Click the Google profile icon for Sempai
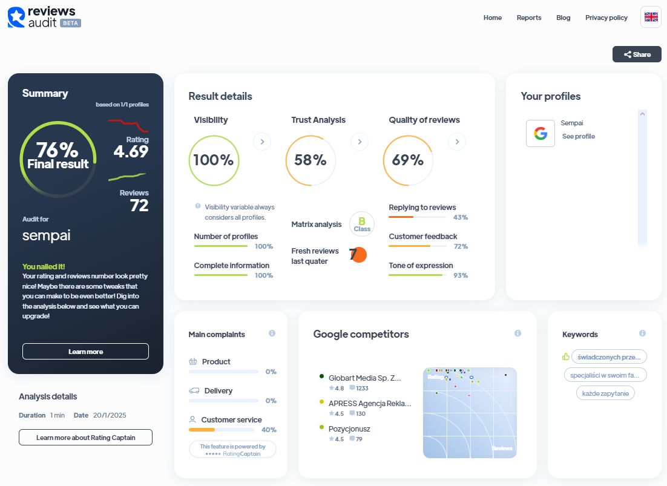Image resolution: width=667 pixels, height=486 pixels. pyautogui.click(x=540, y=134)
